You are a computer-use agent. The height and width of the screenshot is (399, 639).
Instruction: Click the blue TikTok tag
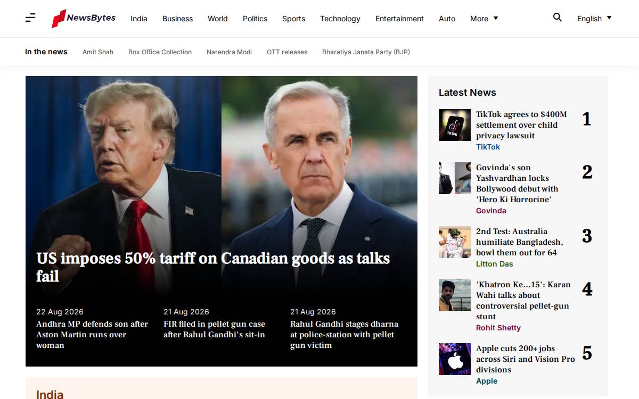(488, 147)
